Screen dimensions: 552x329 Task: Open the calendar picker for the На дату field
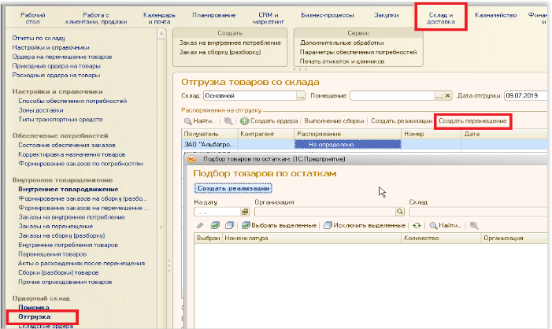click(245, 212)
